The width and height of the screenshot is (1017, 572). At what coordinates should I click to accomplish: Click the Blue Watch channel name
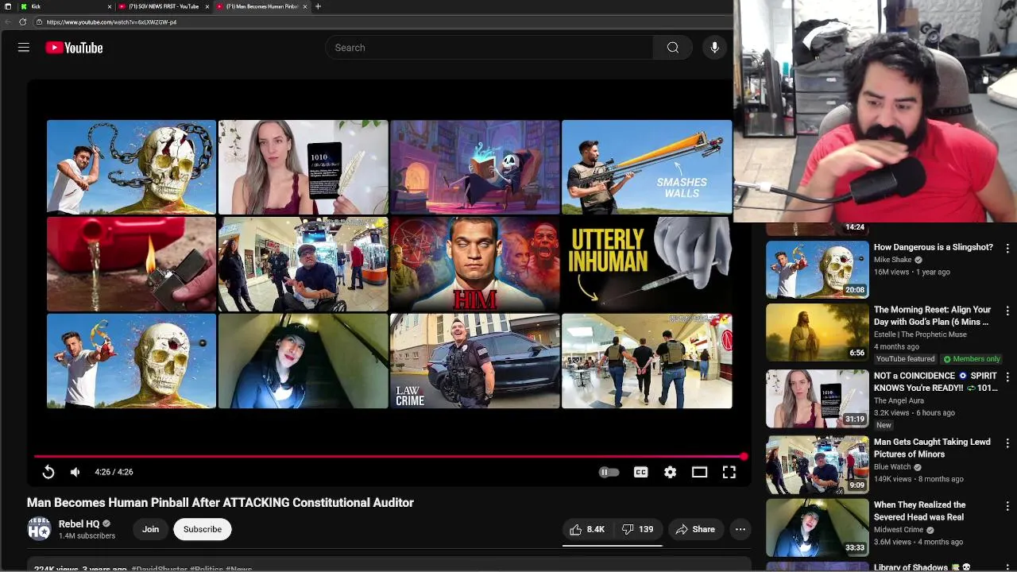click(x=892, y=467)
